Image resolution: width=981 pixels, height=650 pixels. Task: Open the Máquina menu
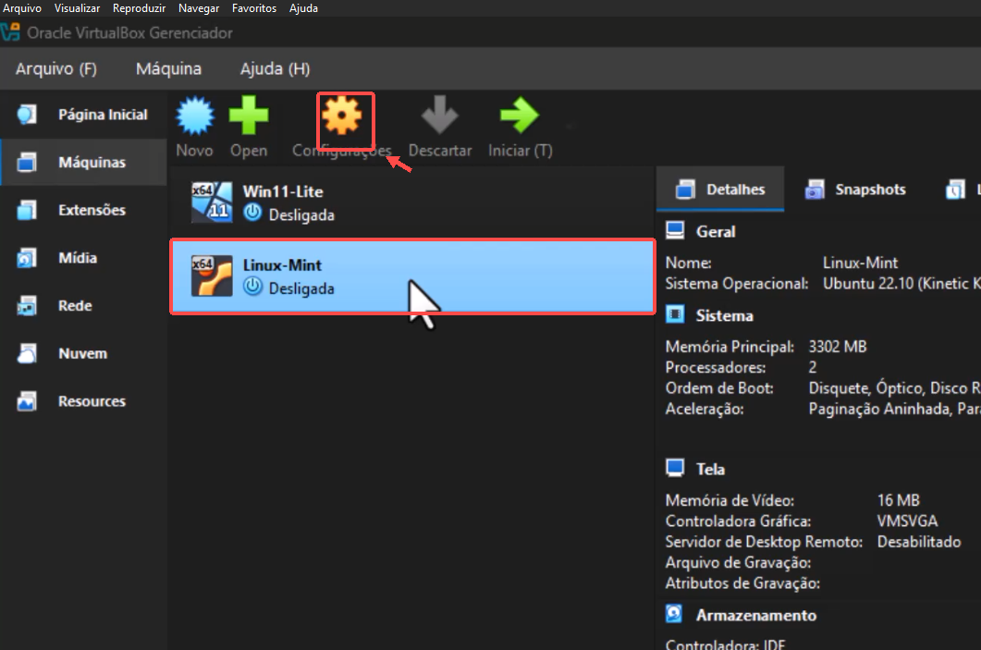(x=169, y=68)
